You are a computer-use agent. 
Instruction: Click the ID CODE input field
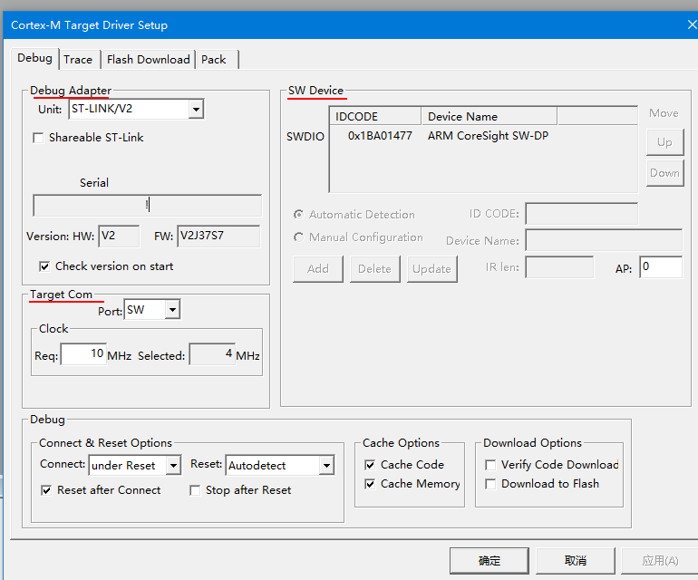(x=581, y=214)
